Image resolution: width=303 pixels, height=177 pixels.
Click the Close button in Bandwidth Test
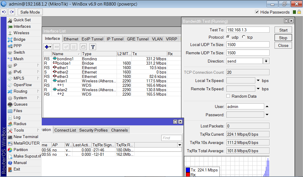coord(283,45)
